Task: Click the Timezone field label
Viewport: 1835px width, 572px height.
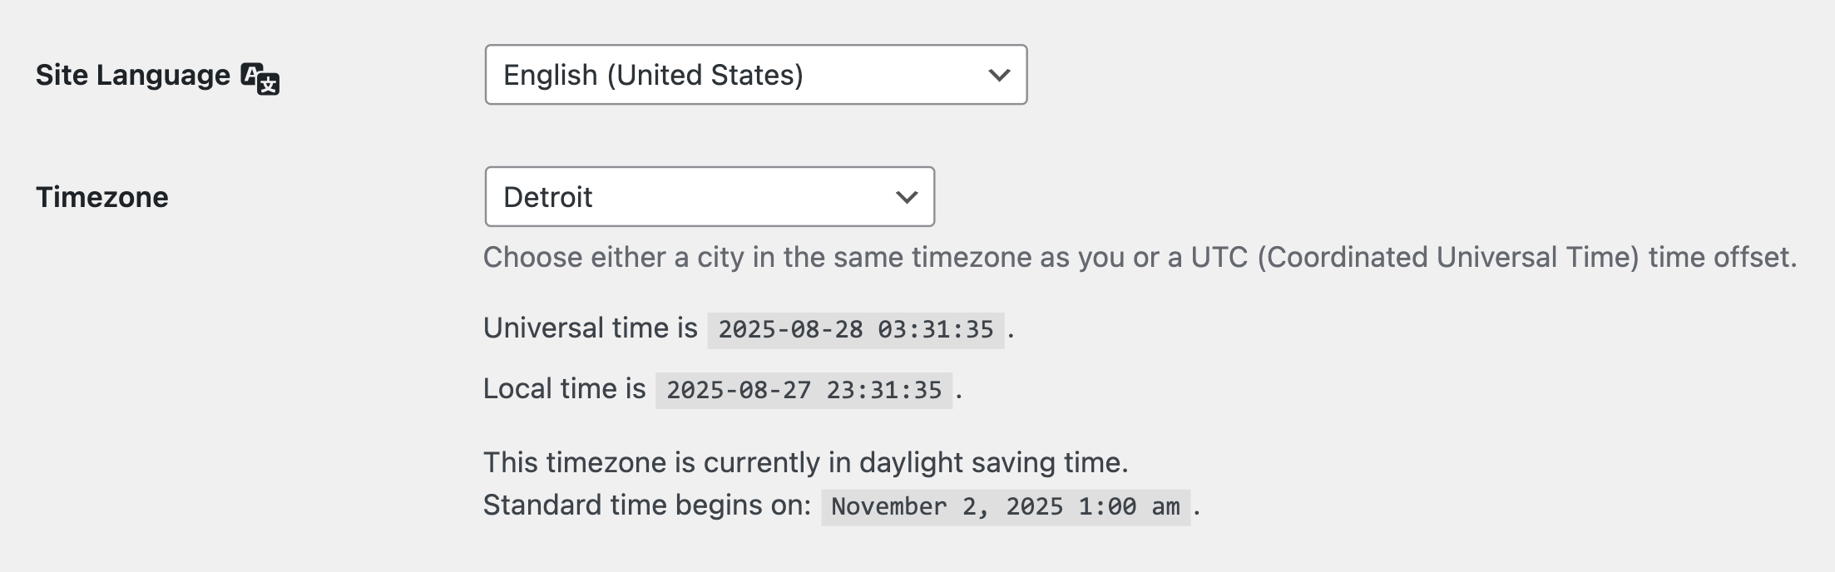Action: pyautogui.click(x=102, y=197)
